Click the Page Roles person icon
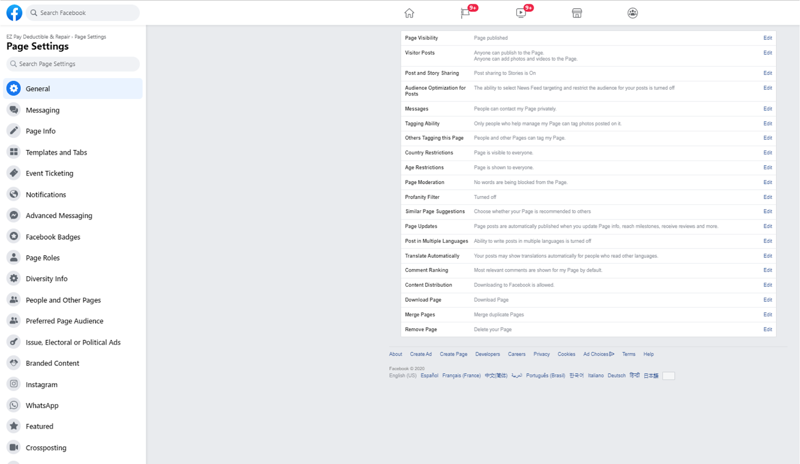 (x=14, y=257)
